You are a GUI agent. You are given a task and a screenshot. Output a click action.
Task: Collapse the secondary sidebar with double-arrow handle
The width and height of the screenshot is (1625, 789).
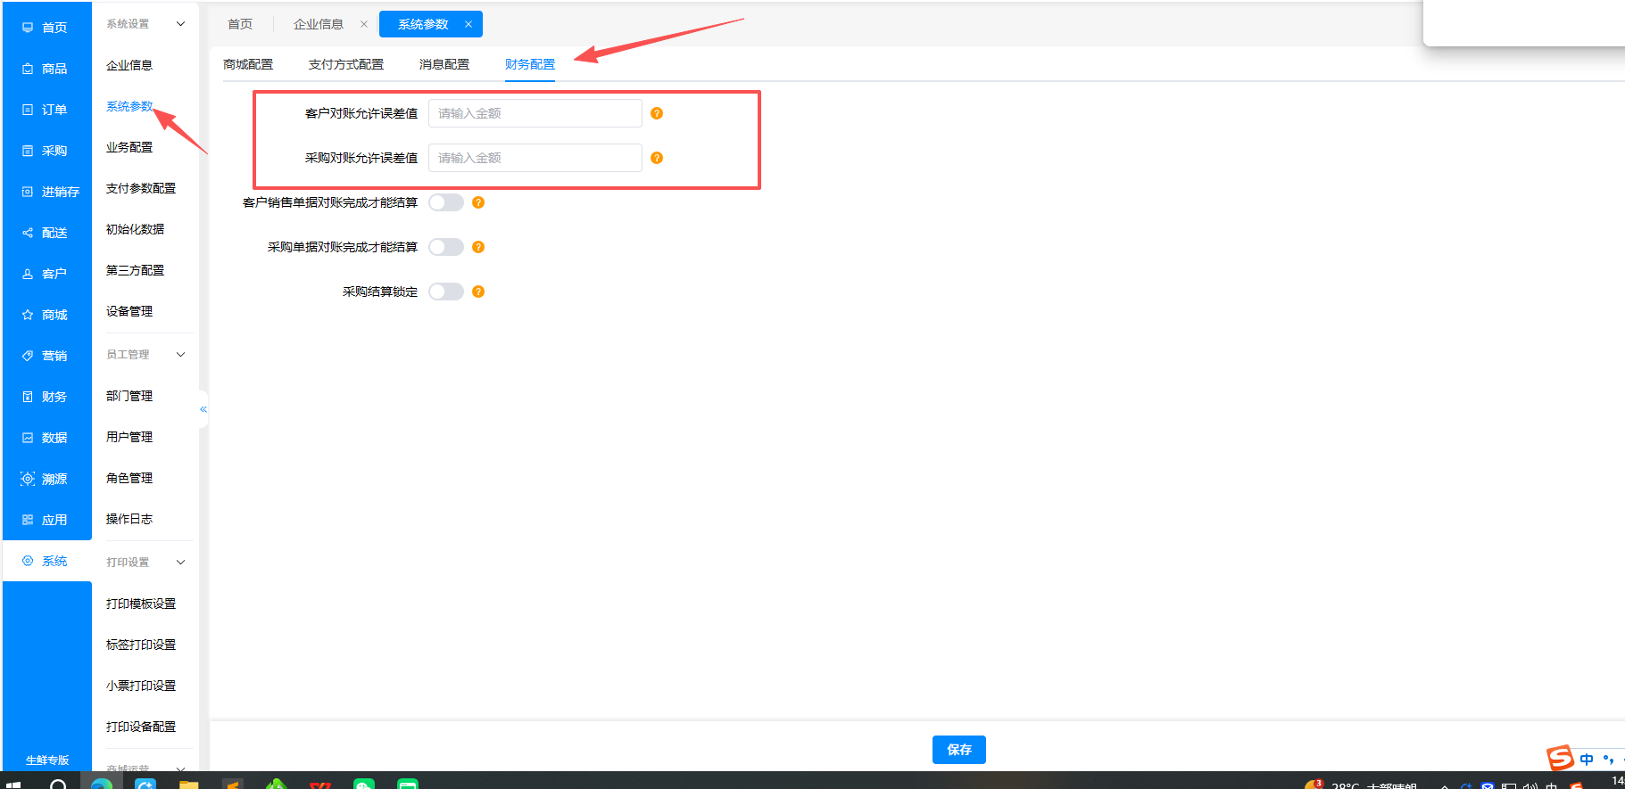coord(203,409)
